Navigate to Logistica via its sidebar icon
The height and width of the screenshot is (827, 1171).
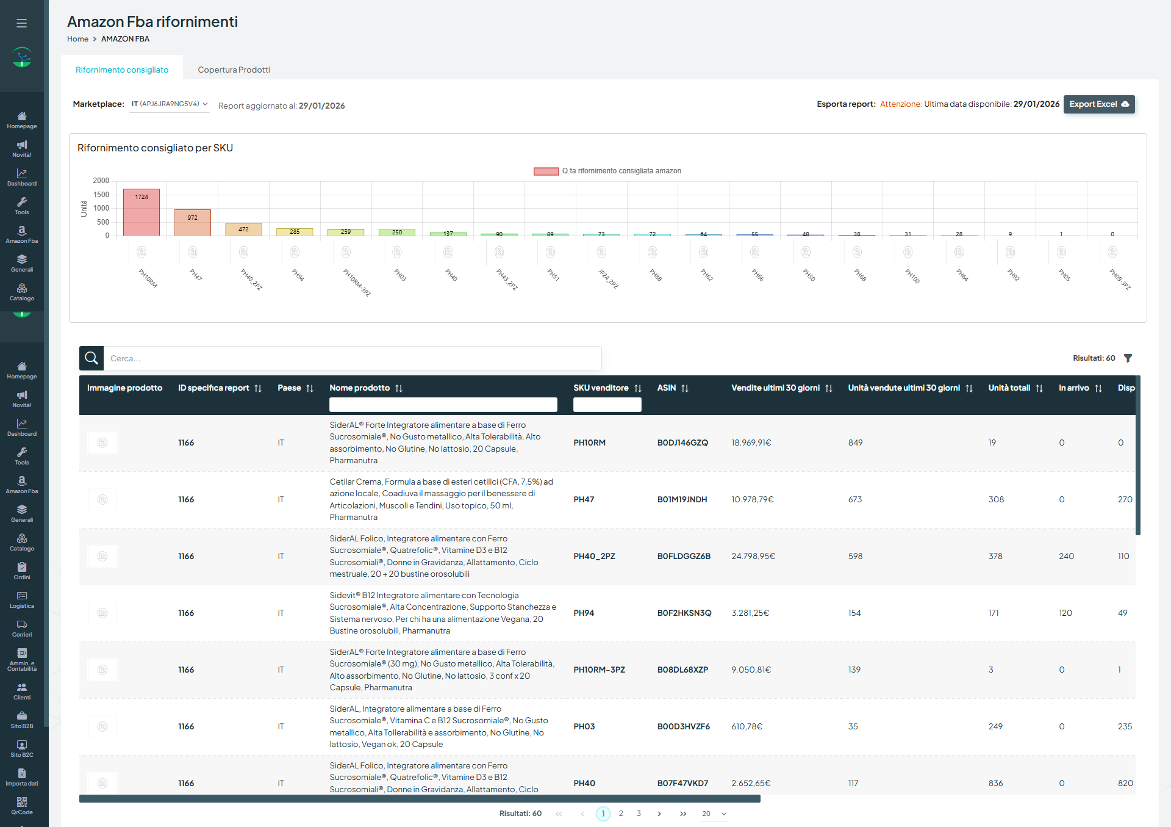coord(22,601)
